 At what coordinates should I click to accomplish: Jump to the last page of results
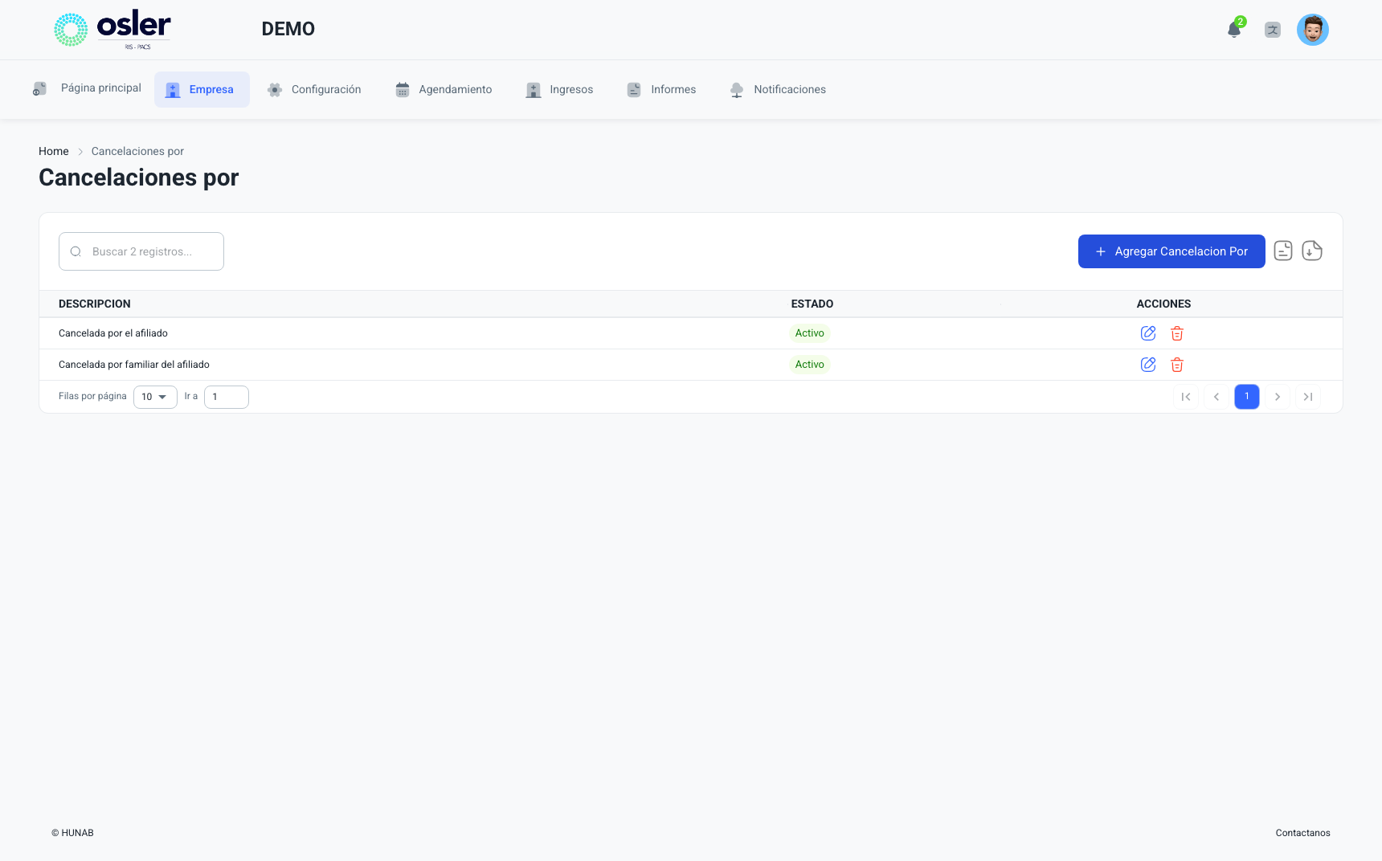pos(1308,397)
